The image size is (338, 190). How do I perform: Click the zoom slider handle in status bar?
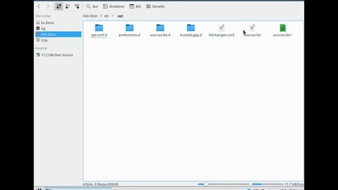(x=206, y=184)
